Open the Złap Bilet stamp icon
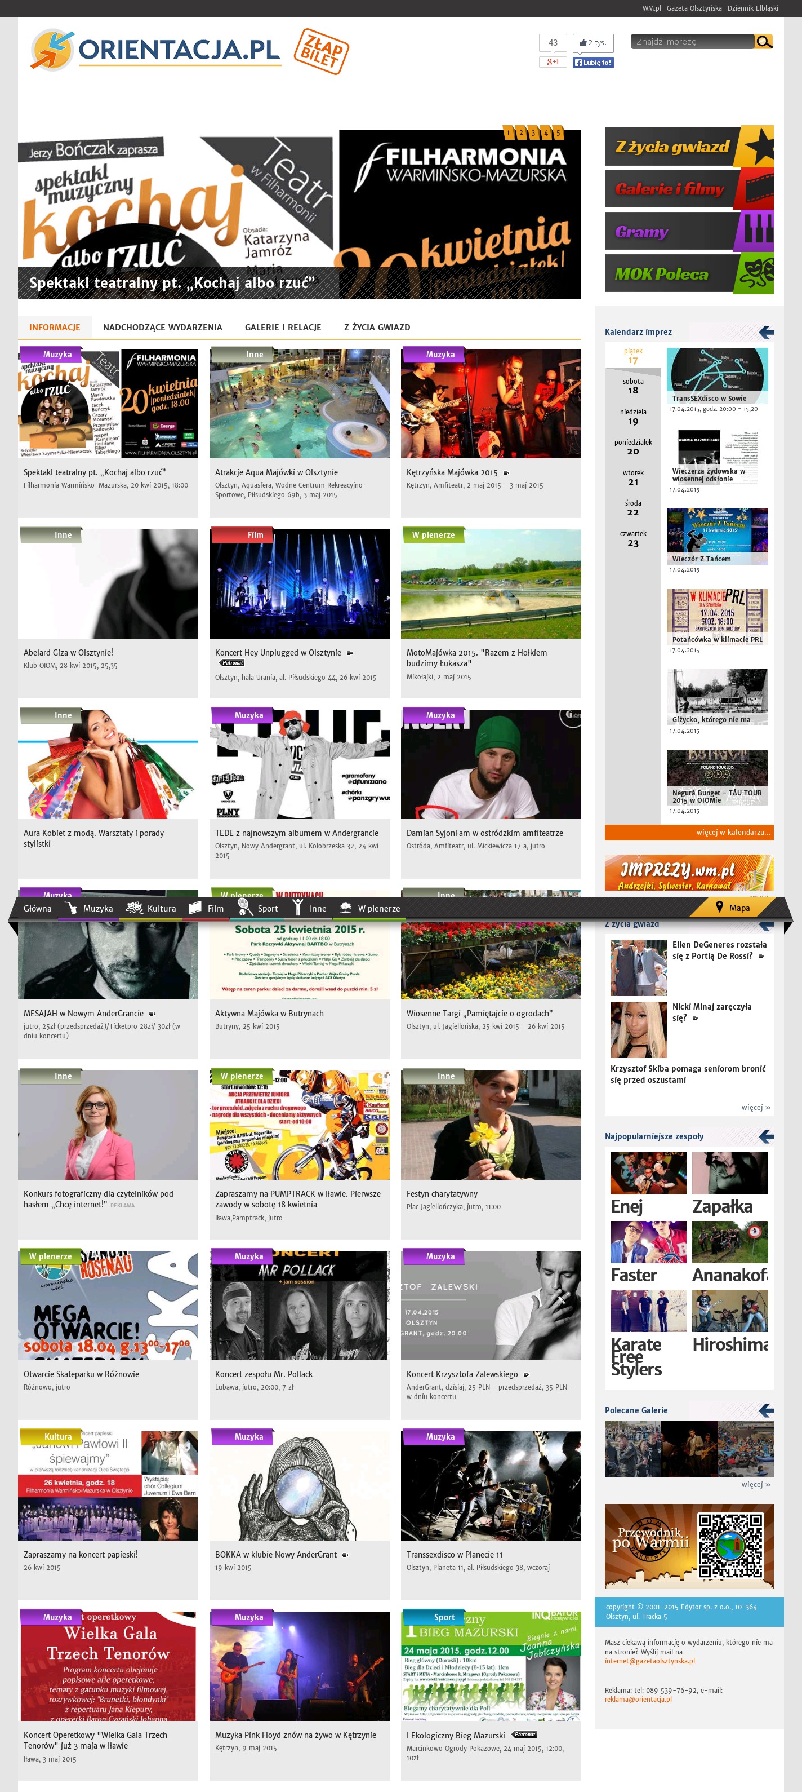 (x=320, y=51)
